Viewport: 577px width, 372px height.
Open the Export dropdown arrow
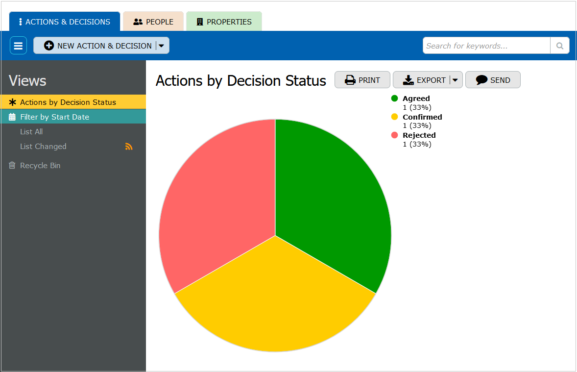pos(455,80)
